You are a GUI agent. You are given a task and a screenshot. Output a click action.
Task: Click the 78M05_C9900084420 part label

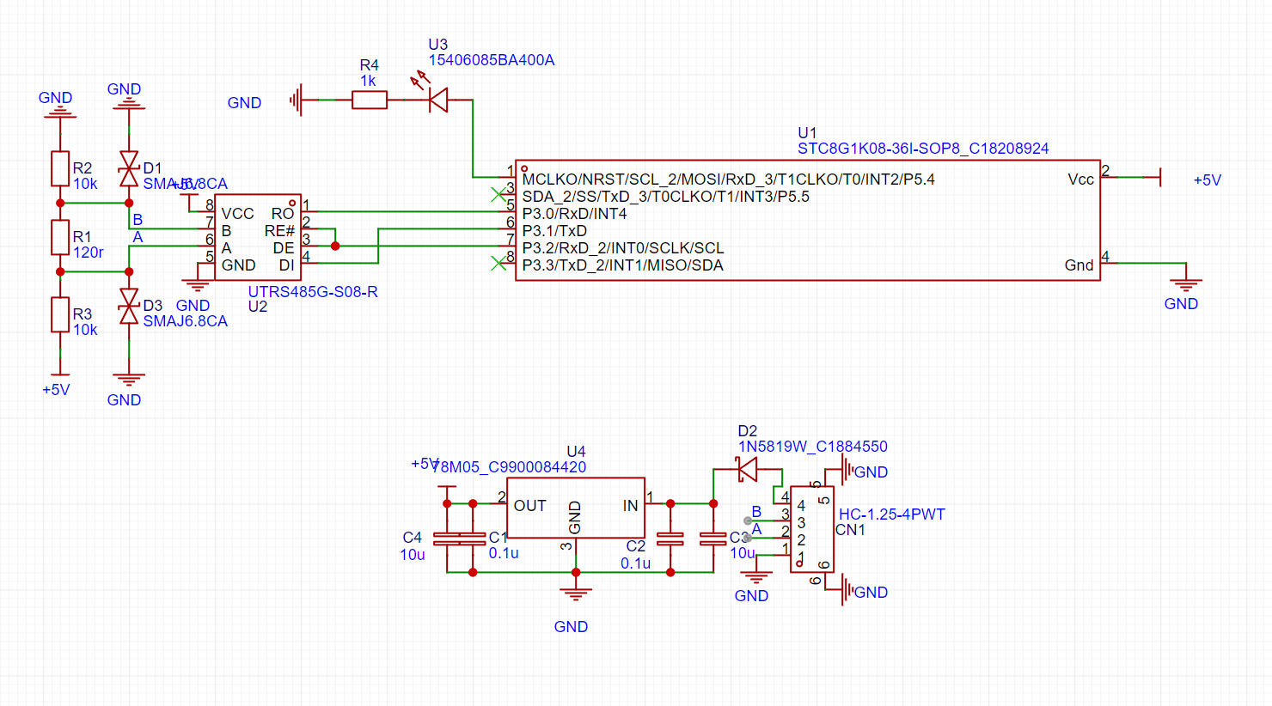tap(509, 467)
